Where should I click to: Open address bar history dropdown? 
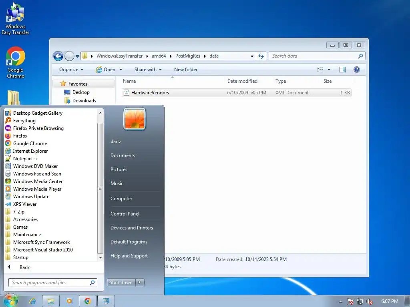(252, 56)
